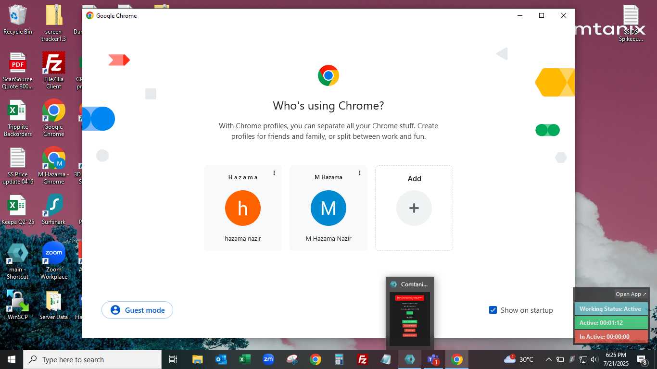Maximize the Google Chrome profile window
This screenshot has height=369, width=657.
542,15
